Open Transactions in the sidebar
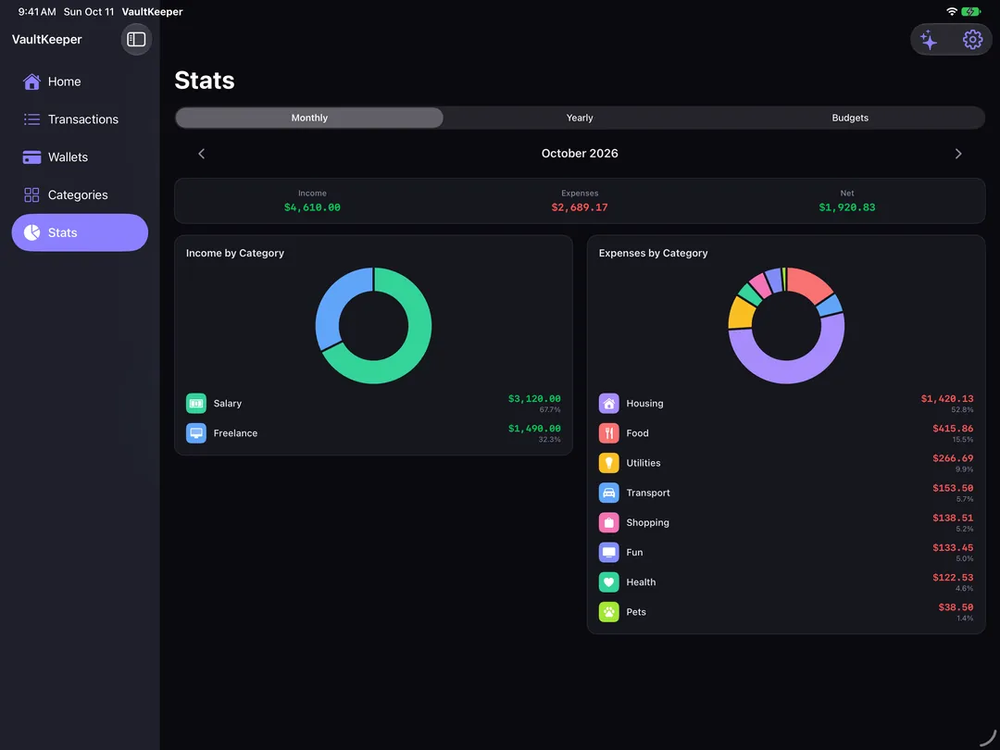Screen dimensions: 1000x750 [x=80, y=119]
